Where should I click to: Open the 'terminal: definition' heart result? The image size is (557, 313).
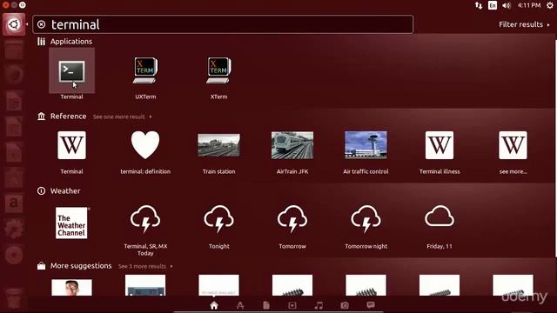tap(145, 145)
